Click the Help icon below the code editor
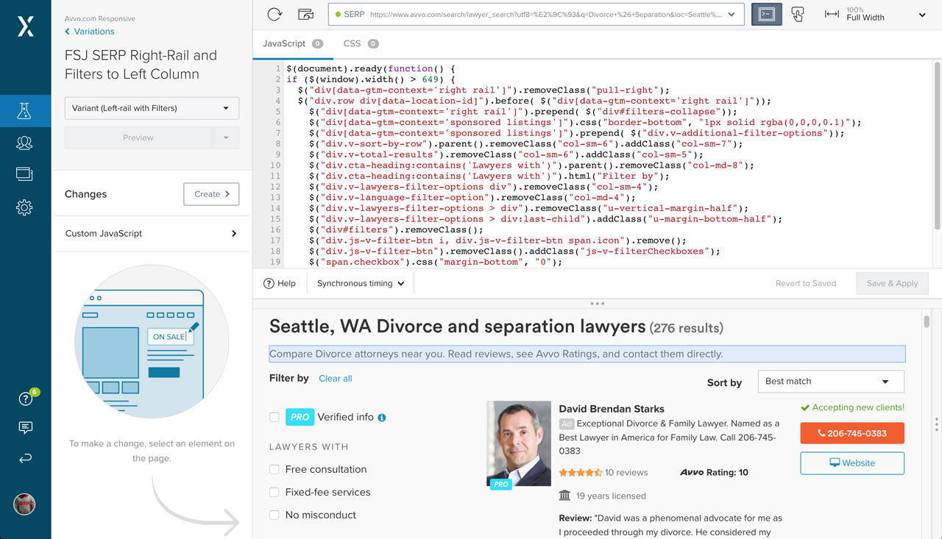942x539 pixels. 269,283
